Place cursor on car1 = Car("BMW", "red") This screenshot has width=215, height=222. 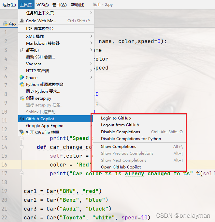tap(63, 191)
